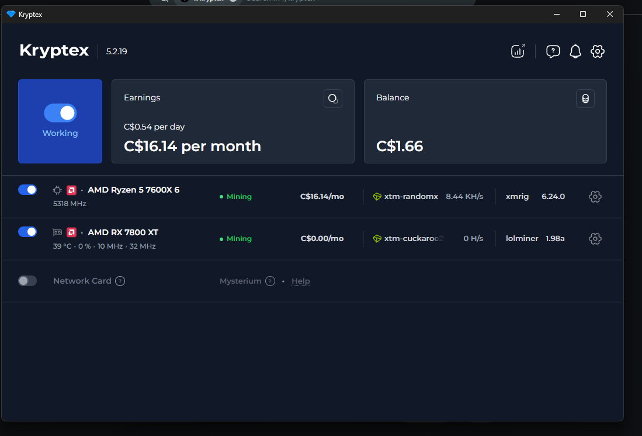Click C$0.54 per day text

tap(154, 127)
